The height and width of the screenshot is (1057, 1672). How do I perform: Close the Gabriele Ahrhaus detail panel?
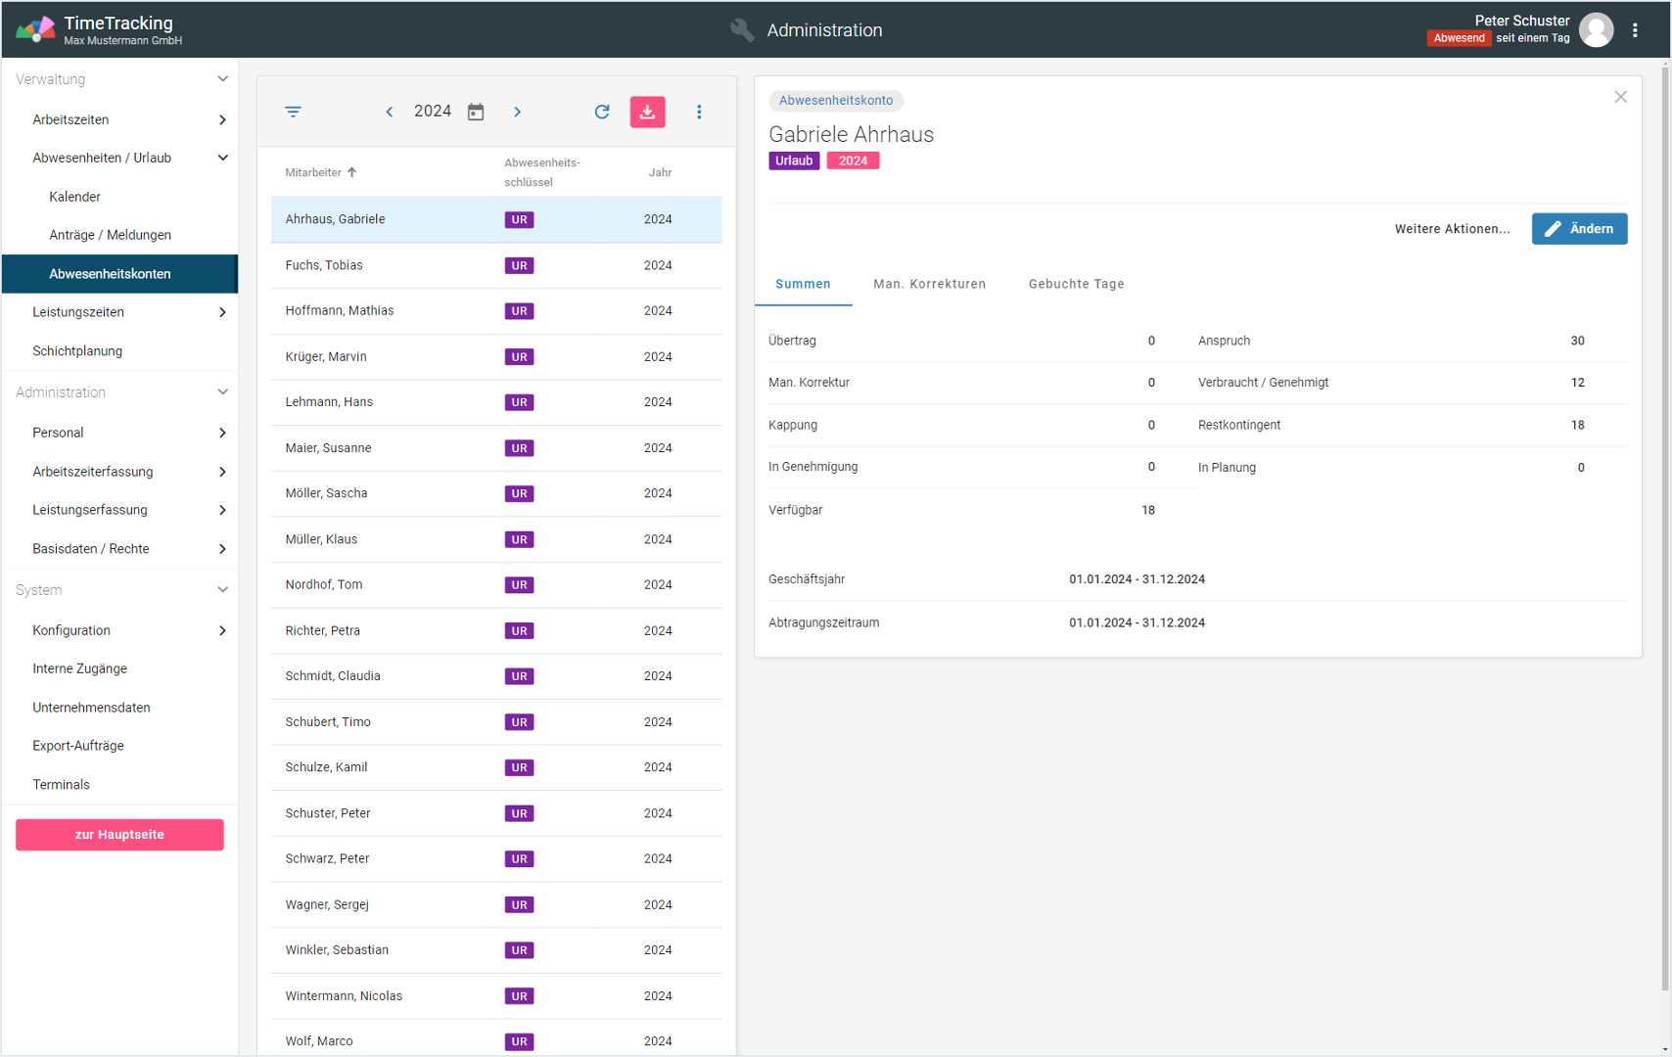(1620, 97)
